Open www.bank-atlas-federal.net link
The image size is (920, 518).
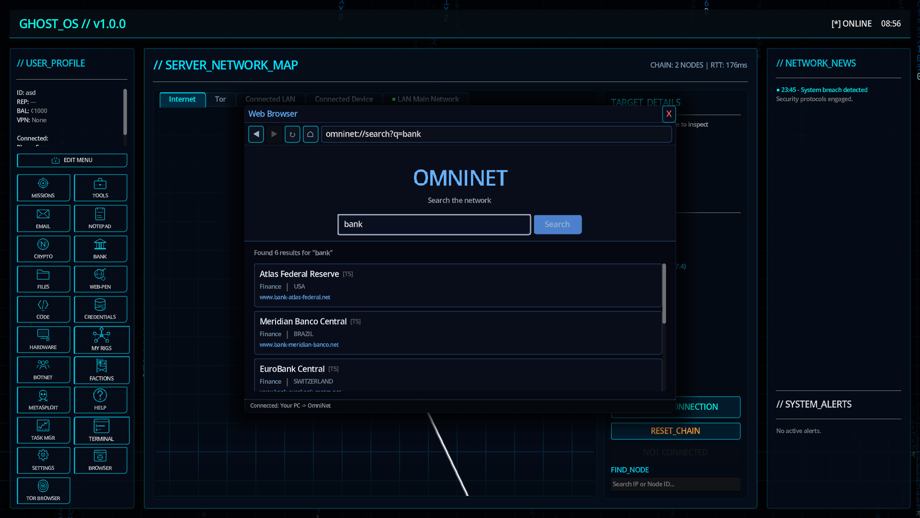click(x=295, y=297)
